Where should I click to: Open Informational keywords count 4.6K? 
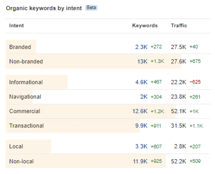(x=141, y=82)
